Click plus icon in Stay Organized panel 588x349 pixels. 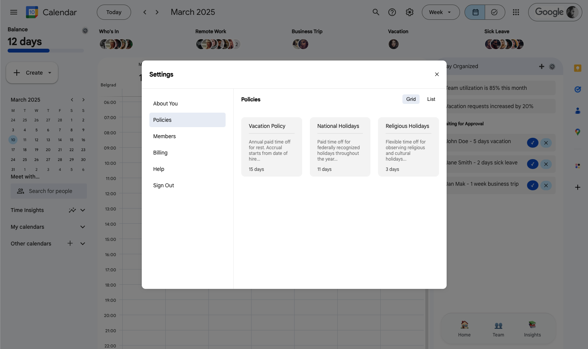(542, 66)
